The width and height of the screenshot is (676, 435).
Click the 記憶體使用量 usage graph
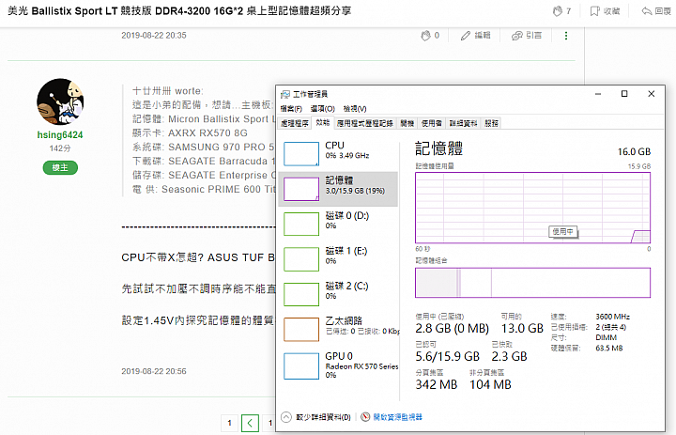click(533, 208)
